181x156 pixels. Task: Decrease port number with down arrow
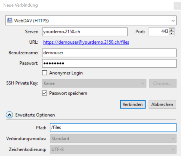pos(172,33)
